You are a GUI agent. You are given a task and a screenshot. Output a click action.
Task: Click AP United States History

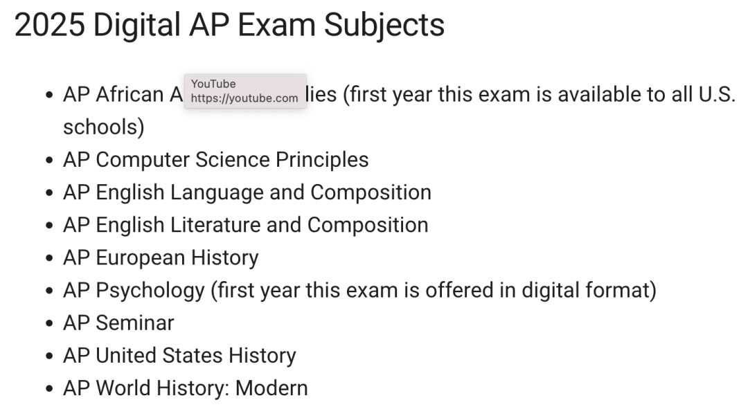click(179, 356)
